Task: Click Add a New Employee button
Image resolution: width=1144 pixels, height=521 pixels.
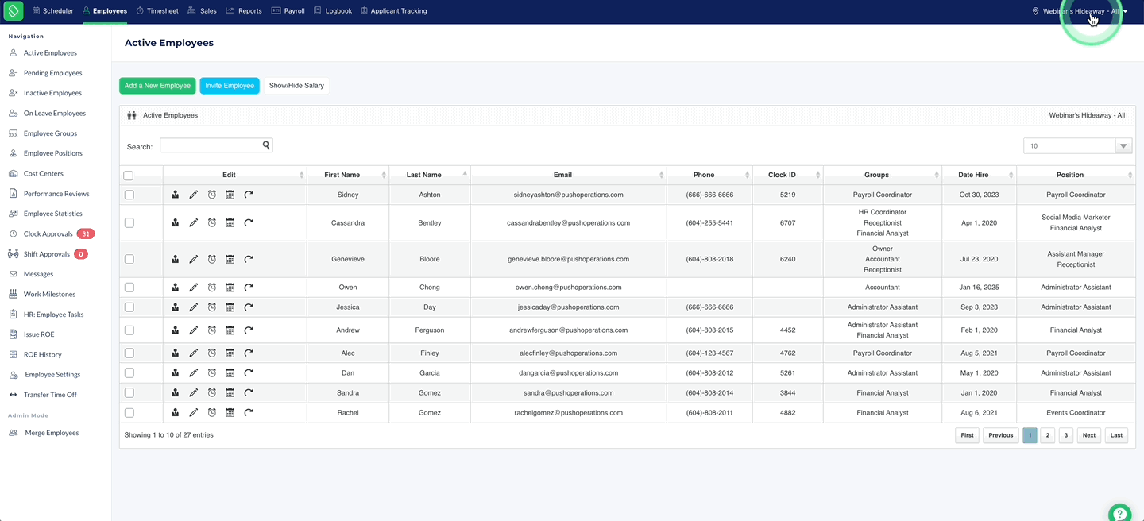Action: pyautogui.click(x=157, y=86)
